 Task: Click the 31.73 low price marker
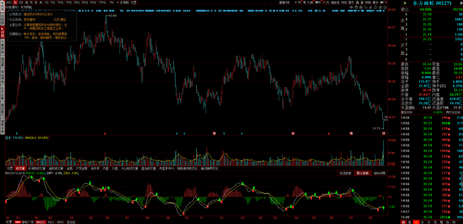click(x=376, y=128)
